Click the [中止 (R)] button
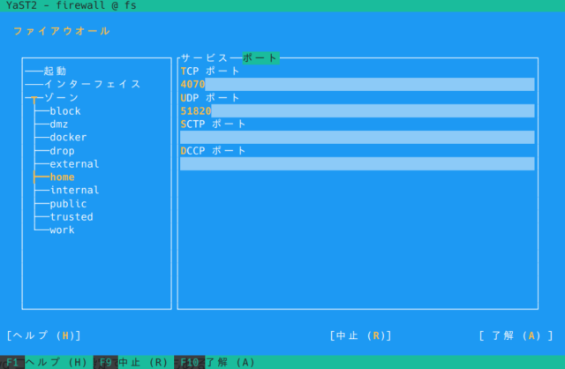 [361, 335]
